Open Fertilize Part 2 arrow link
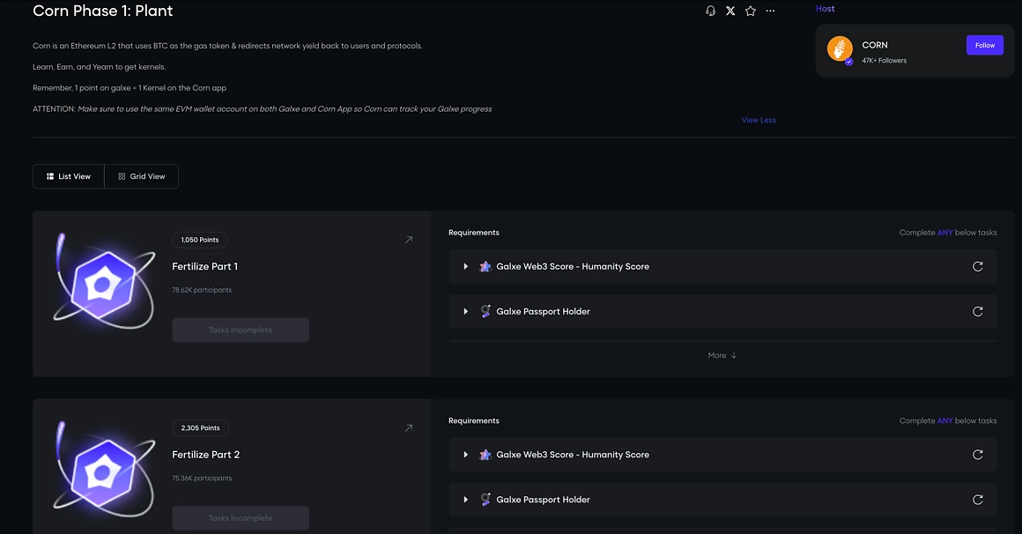 click(409, 428)
